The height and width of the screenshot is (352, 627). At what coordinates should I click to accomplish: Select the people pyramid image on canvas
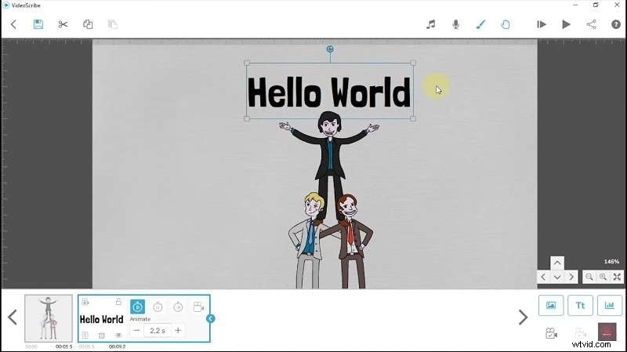(329, 200)
